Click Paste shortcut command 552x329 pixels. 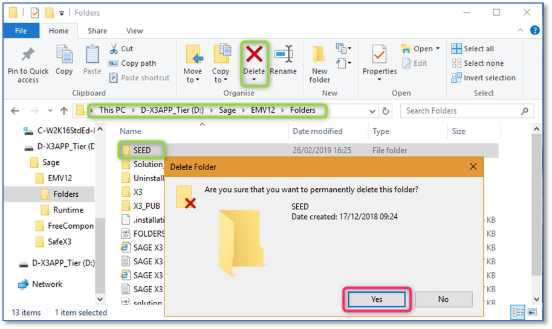click(140, 78)
